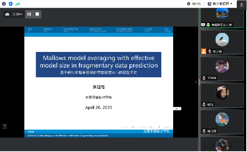Image resolution: width=247 pixels, height=152 pixels.
Task: Click the cloud recording status icon
Action: coord(7,14)
